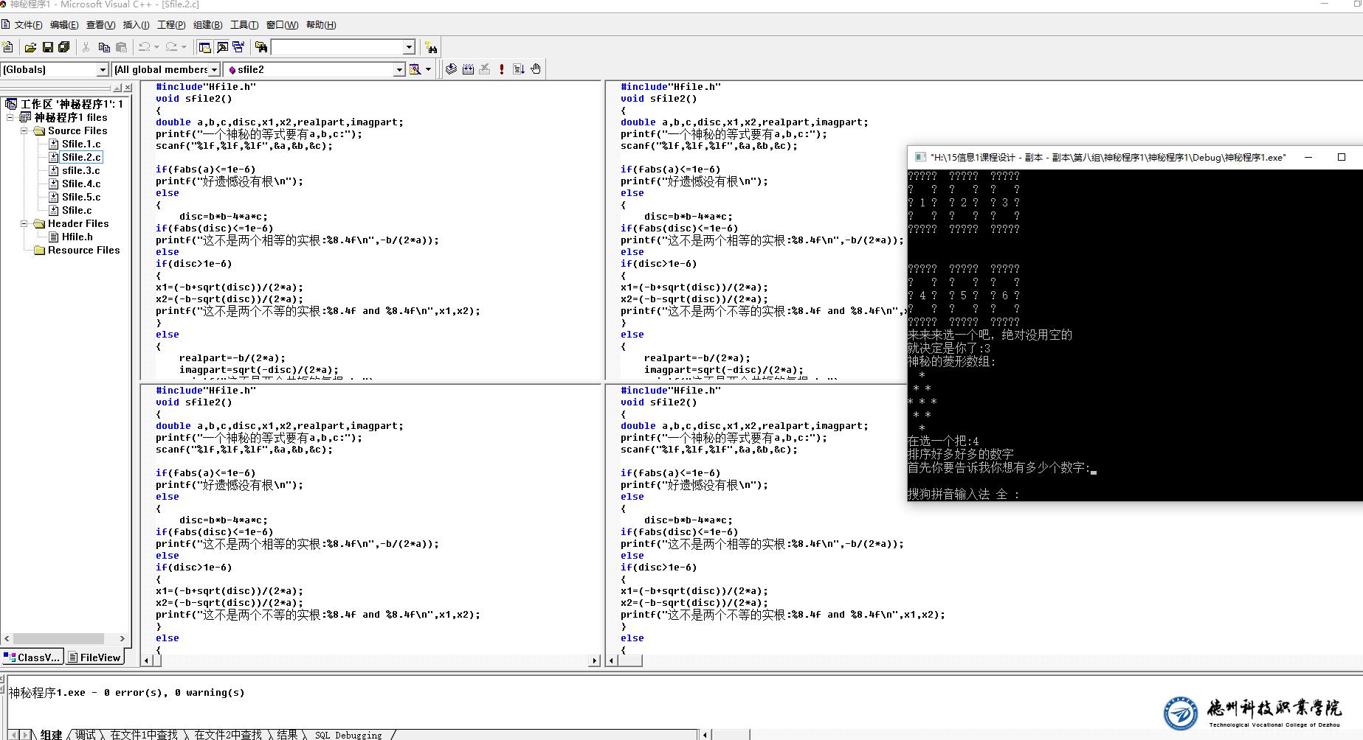
Task: Open the sfile2 function dropdown
Action: click(399, 69)
